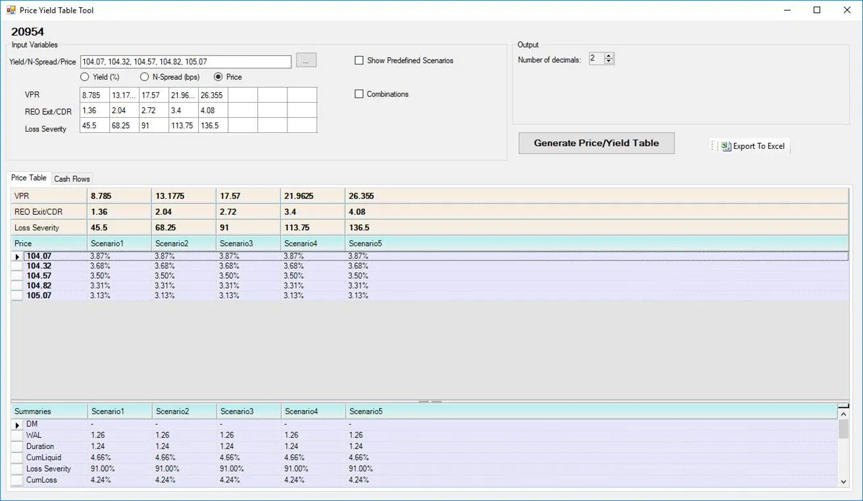Click the Export To Excel icon

pyautogui.click(x=726, y=146)
